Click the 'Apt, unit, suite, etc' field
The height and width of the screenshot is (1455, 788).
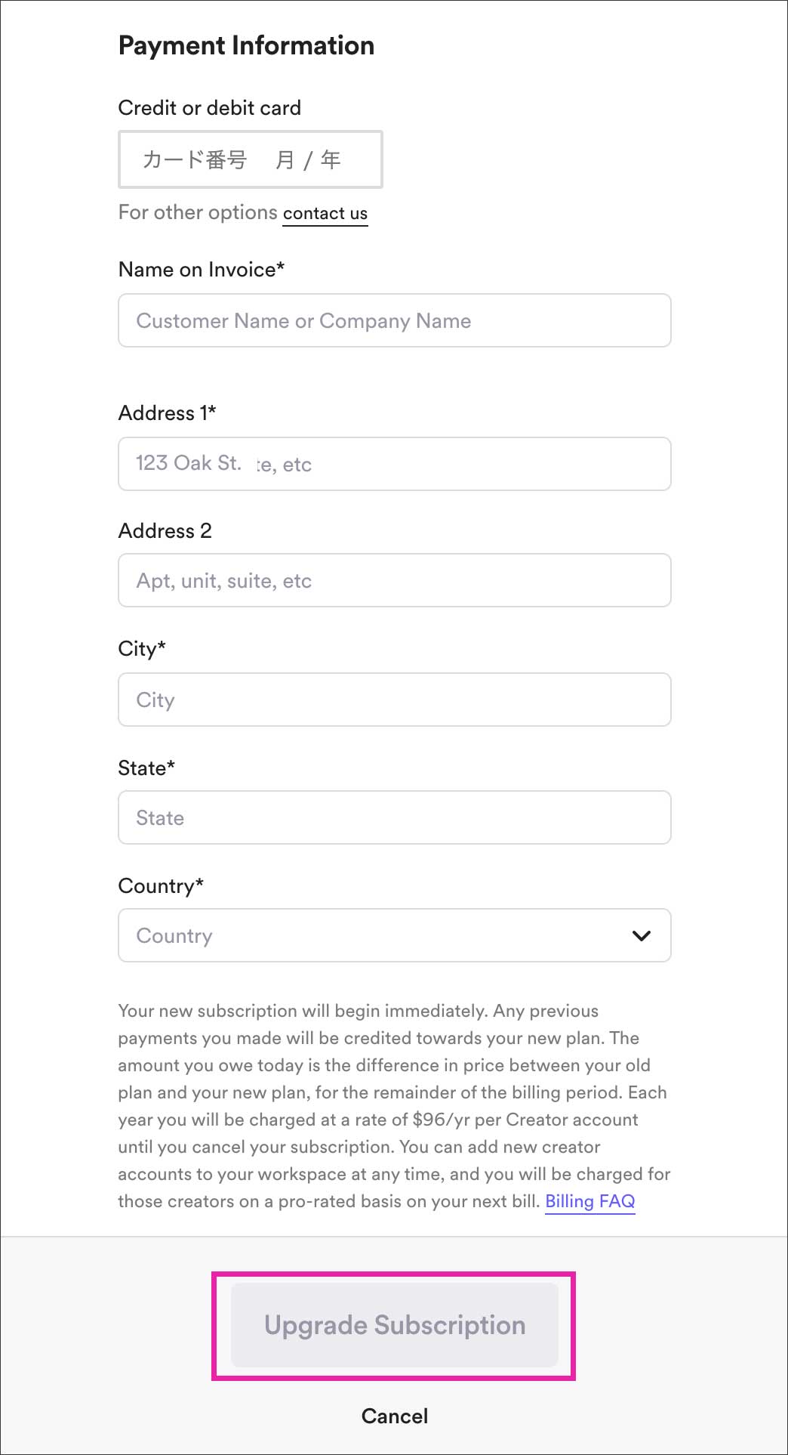click(x=394, y=581)
